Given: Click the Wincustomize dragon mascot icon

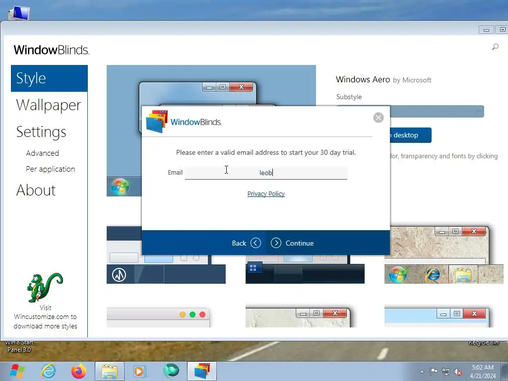Looking at the screenshot, I should 45,287.
